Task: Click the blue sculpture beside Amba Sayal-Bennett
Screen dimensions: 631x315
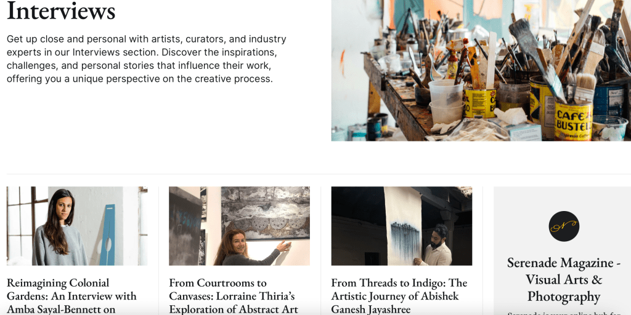Action: [108, 236]
